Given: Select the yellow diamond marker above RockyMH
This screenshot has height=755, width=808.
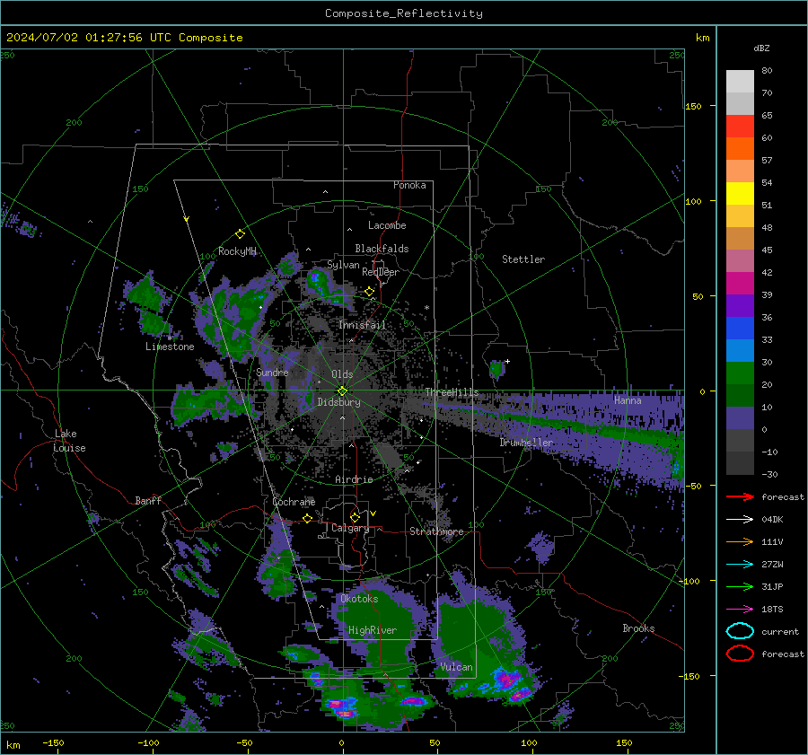Looking at the screenshot, I should click(x=240, y=234).
